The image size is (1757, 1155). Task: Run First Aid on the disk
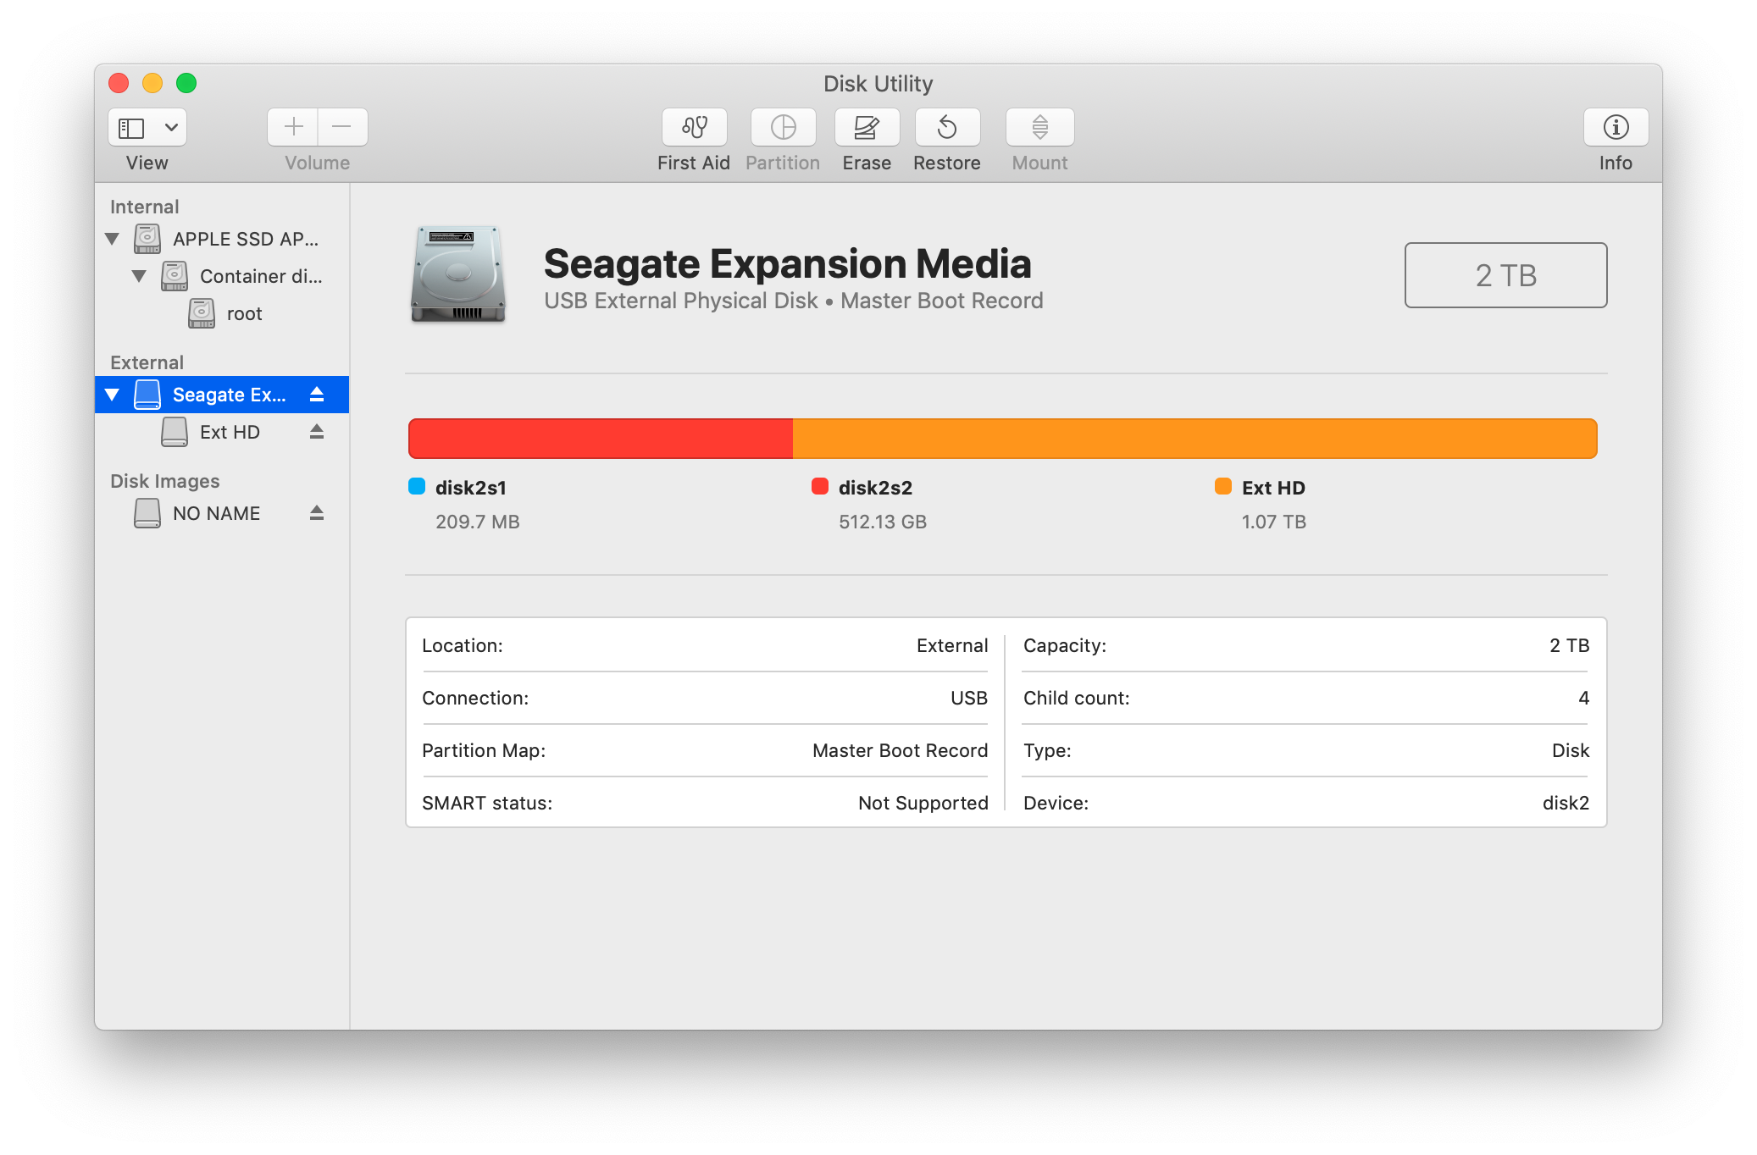click(694, 127)
